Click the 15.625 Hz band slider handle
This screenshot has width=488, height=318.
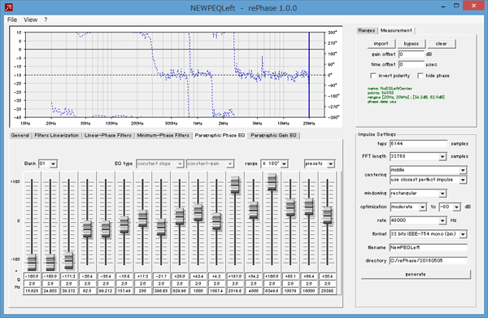(x=32, y=262)
